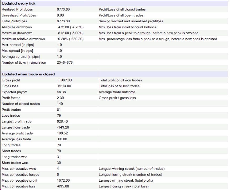Select the 'Max. consecutive losses' row label
The image size is (230, 190).
(20, 174)
